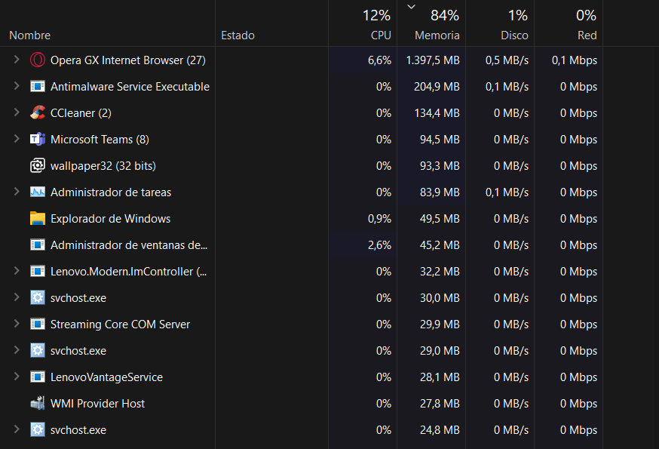Click the 83,9 MB memory value
Screen dimensions: 659x449
coord(440,192)
